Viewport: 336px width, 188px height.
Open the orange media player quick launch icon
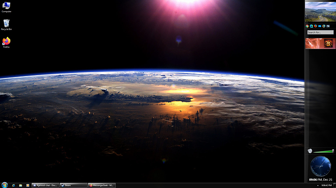pos(28,186)
